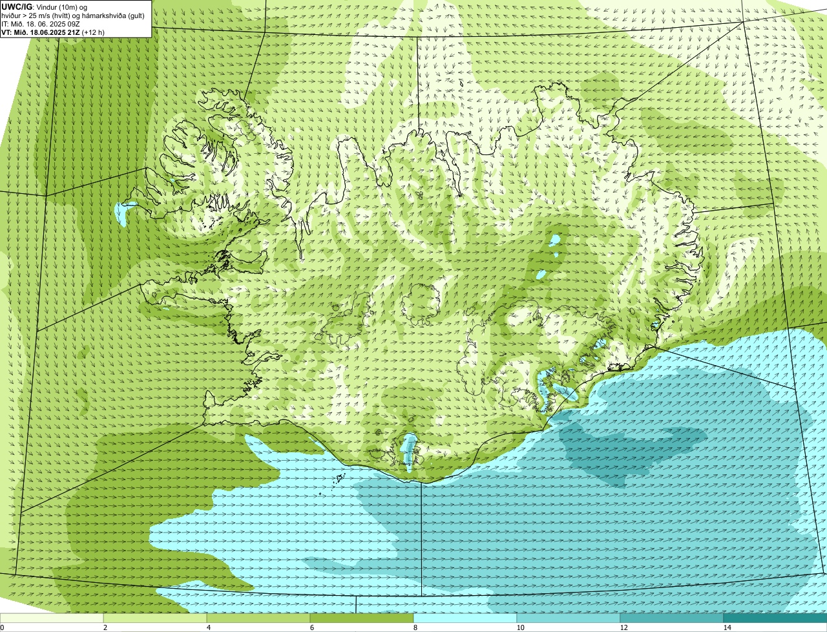Click the line 'hviður > 25 m/s (hvítt) og hámarkshviða (gult)'
The image size is (827, 632).
coord(73,15)
